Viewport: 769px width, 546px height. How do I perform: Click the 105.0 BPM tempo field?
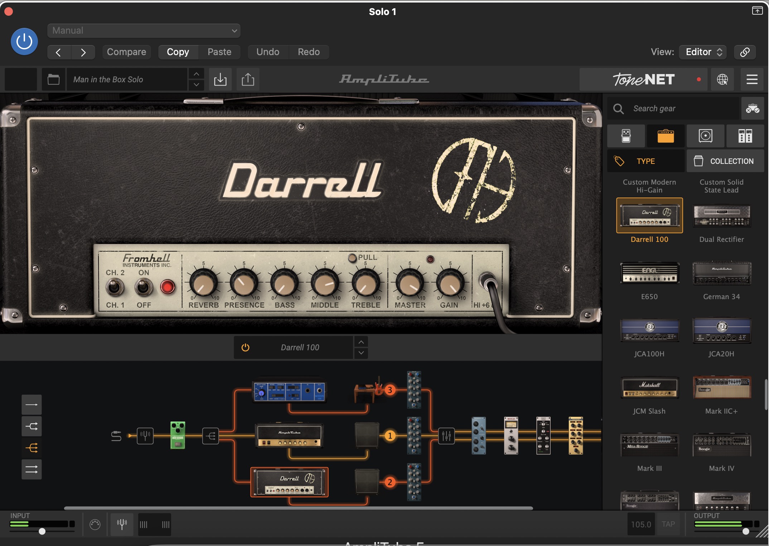click(x=641, y=525)
